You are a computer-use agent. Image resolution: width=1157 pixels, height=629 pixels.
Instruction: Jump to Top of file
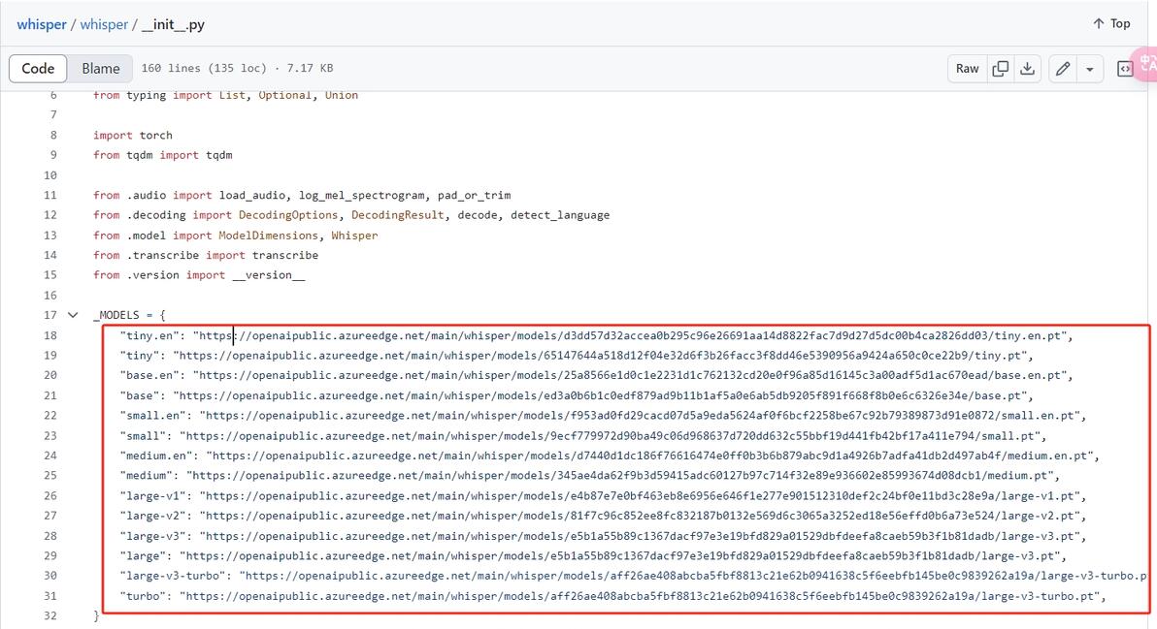pos(1111,23)
